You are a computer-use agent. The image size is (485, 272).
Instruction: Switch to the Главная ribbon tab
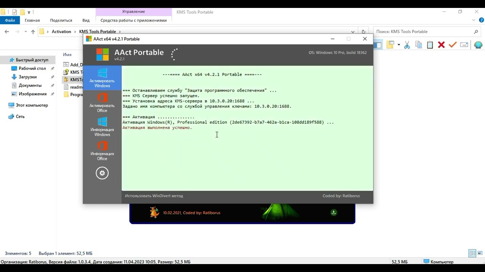pos(32,20)
